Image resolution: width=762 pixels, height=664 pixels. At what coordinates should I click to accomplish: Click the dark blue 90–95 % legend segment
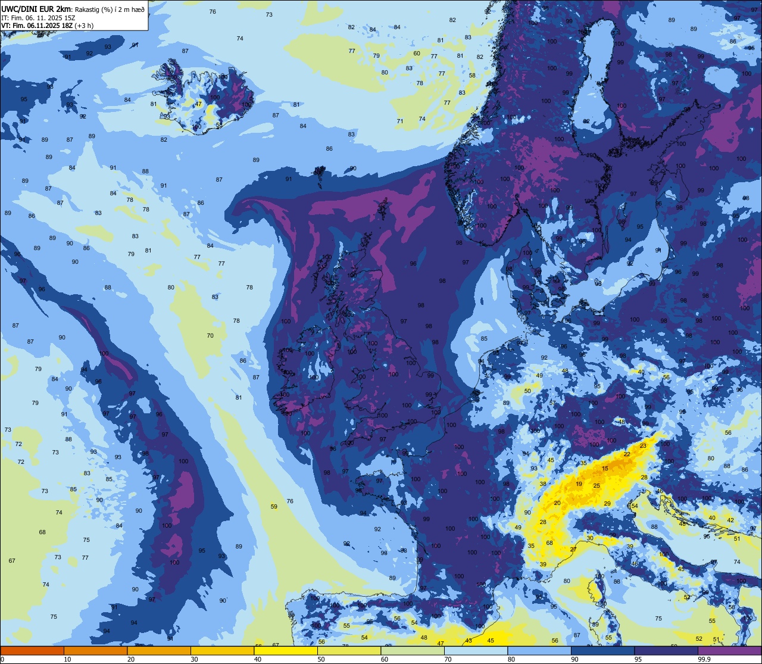pos(602,650)
